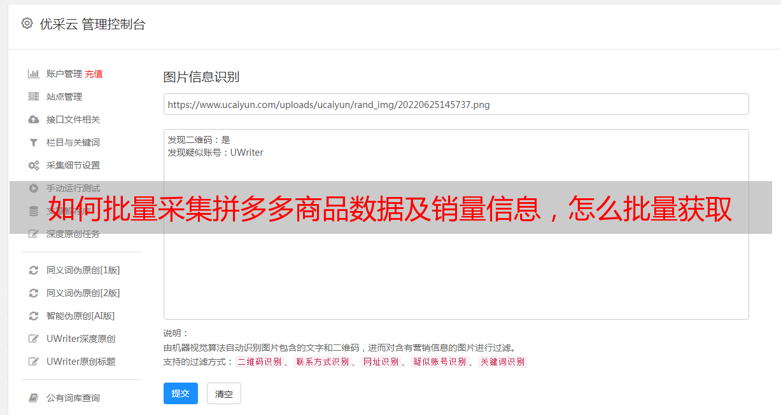
Task: Click the edit icon for UWriter深度原创
Action: pos(34,339)
